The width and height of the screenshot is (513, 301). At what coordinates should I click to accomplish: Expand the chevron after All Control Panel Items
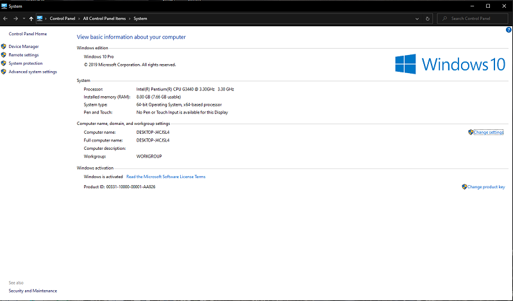pos(130,19)
